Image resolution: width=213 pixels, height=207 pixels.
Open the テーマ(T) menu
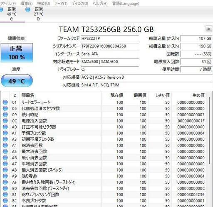click(61, 3)
